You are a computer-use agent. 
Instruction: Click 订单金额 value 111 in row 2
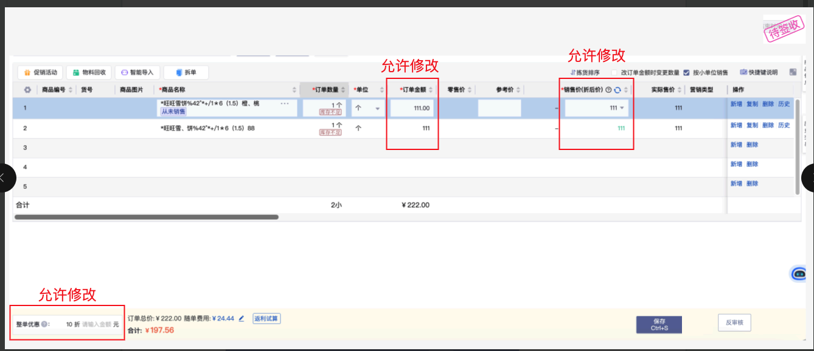[426, 128]
